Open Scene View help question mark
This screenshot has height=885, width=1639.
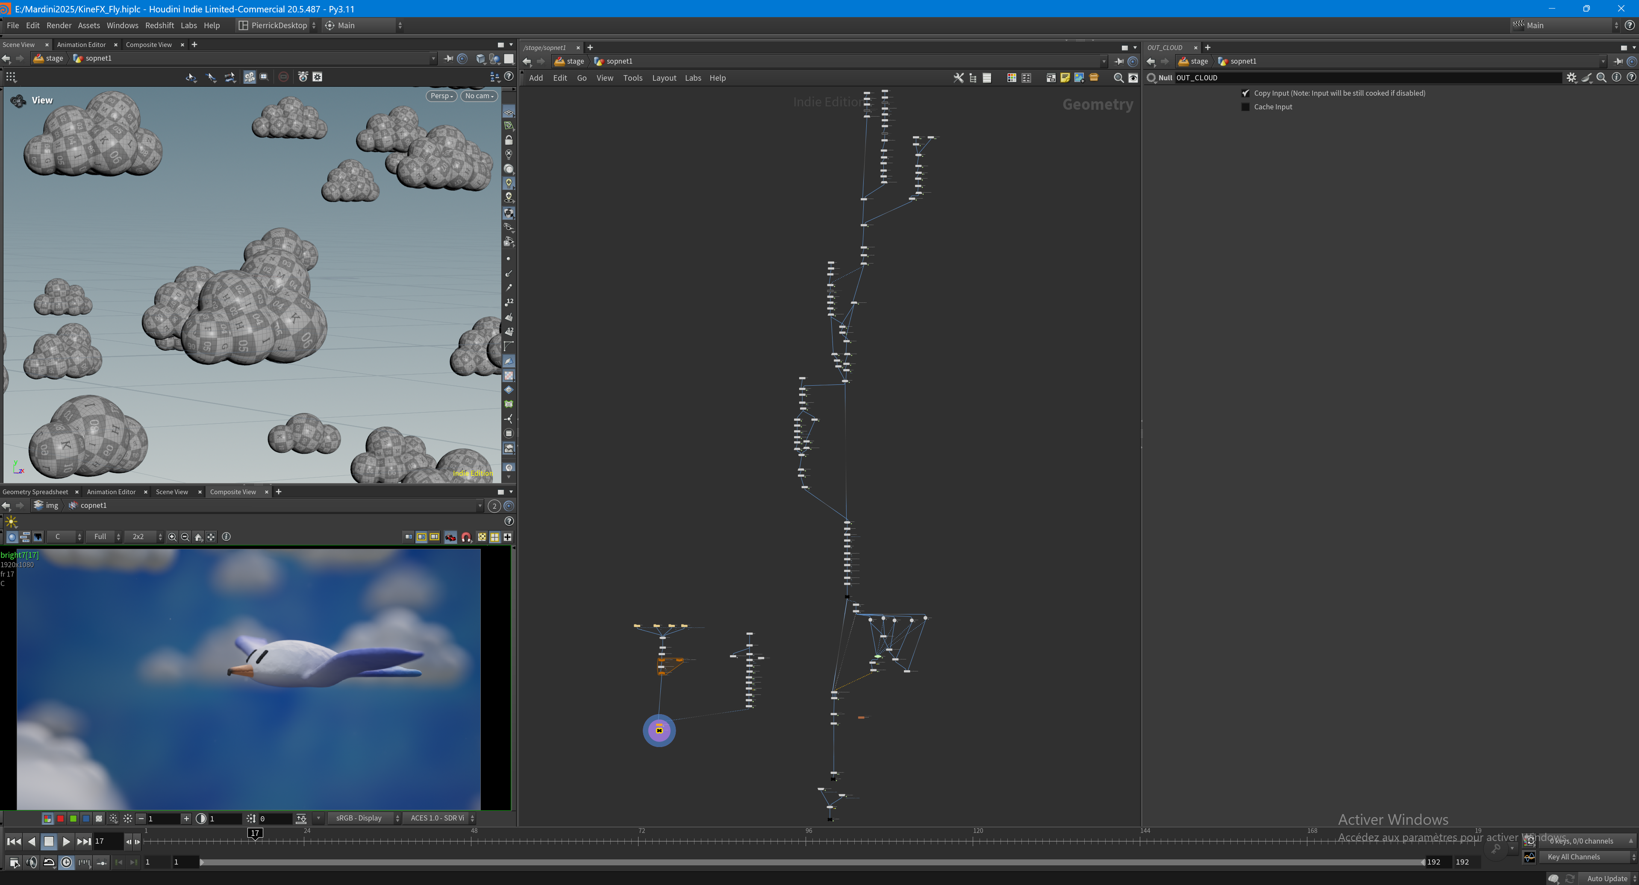pyautogui.click(x=509, y=76)
